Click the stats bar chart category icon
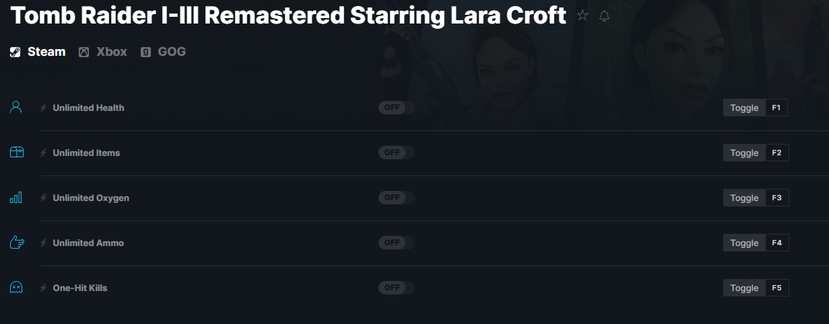Screen dimensions: 829x324 click(16, 197)
